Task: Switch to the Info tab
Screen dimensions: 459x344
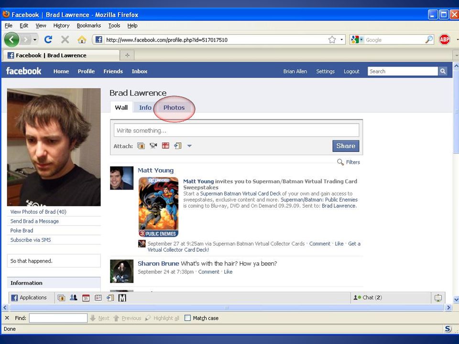Action: coord(145,107)
